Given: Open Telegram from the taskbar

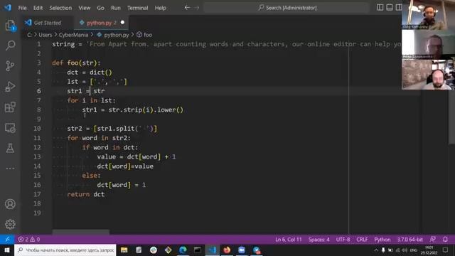Looking at the screenshot, I should (x=257, y=250).
